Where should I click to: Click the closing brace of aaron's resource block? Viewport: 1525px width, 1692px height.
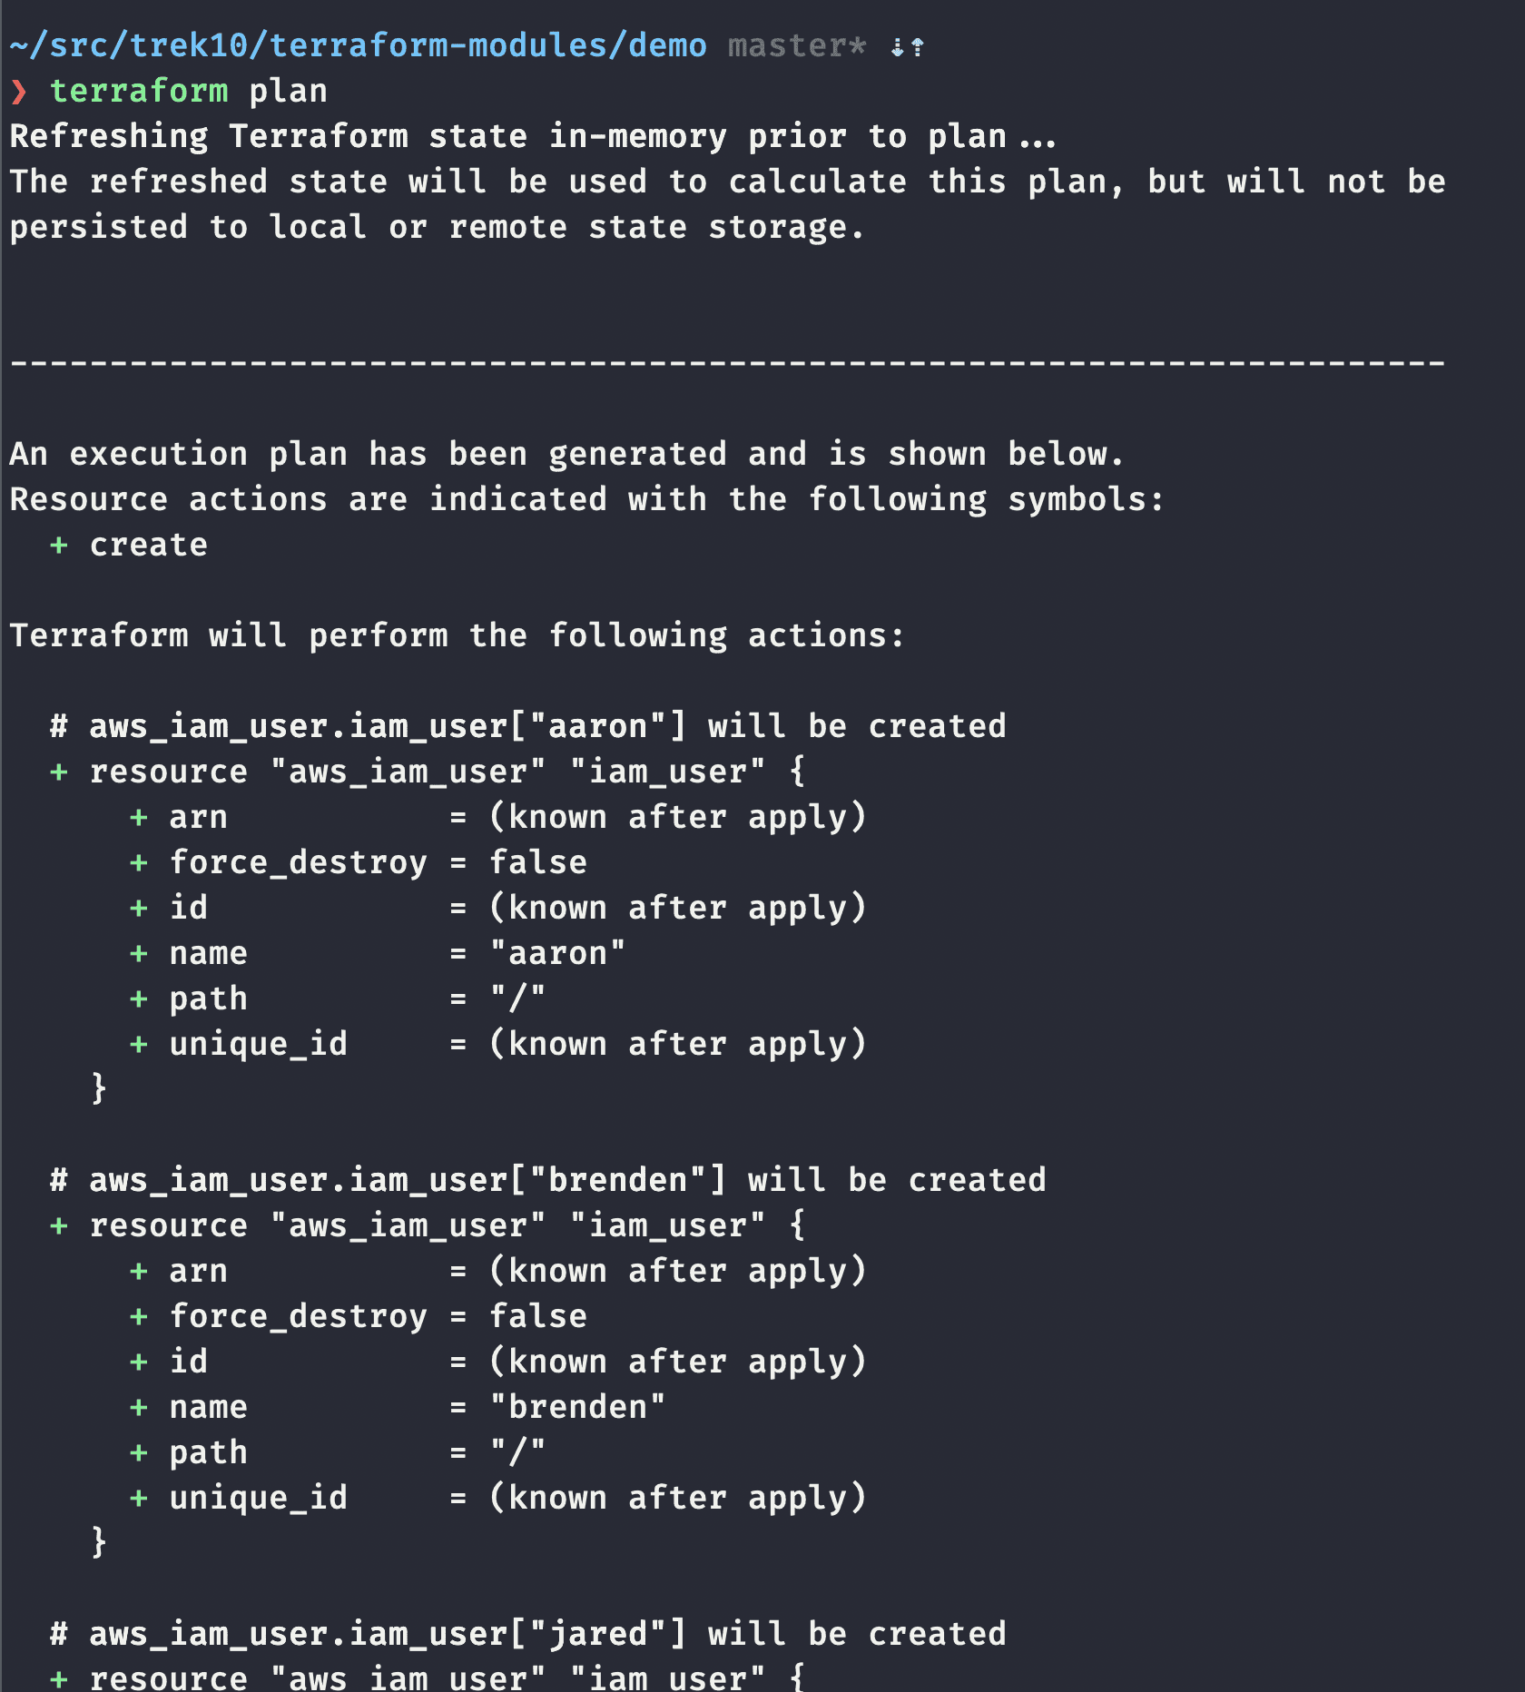click(x=99, y=1087)
